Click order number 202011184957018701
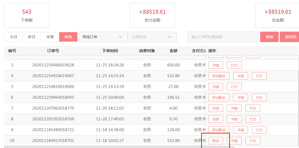The image size is (299, 148). point(53,141)
